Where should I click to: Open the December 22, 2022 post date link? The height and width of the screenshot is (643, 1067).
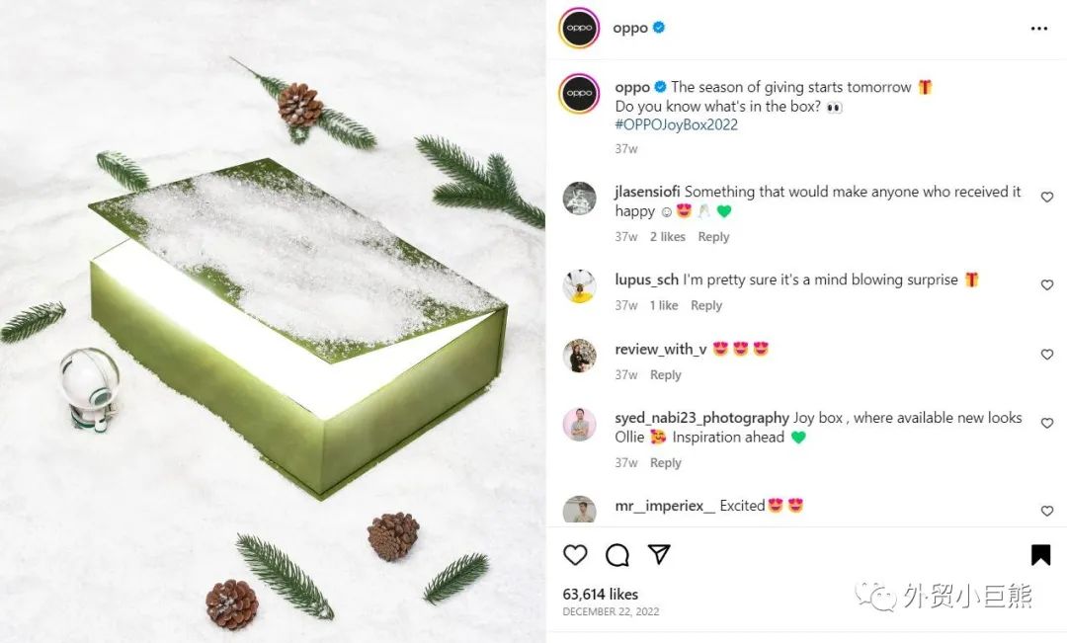click(609, 612)
